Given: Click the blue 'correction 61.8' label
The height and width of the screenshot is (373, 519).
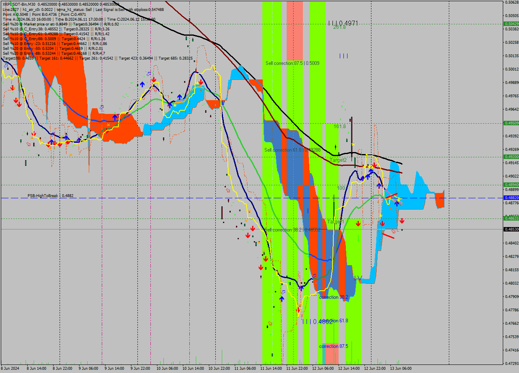Looking at the screenshot, I should coord(334,321).
